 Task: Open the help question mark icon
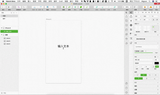[x=126, y=88]
